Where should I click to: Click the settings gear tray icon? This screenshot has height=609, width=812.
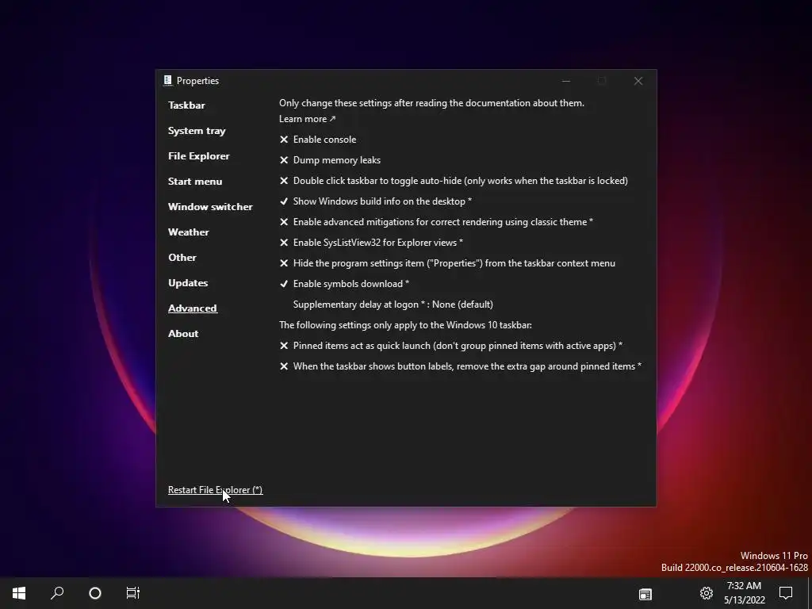[x=707, y=593]
